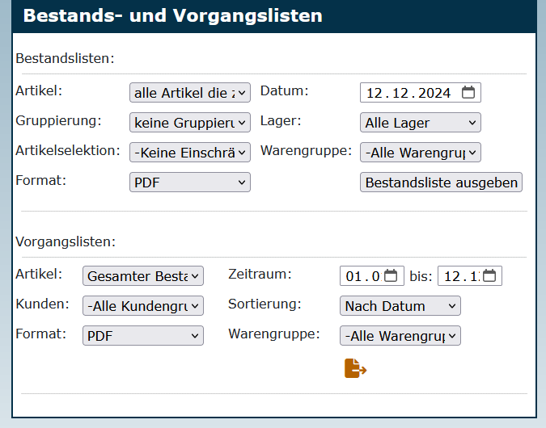Image resolution: width=546 pixels, height=428 pixels.
Task: Open the Vorgangslisten Format PDF dropdown
Action: coord(143,336)
